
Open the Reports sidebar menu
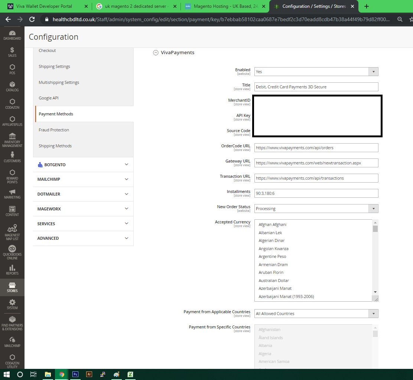(12, 270)
